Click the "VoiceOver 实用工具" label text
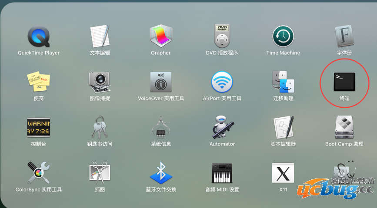 coord(161,99)
